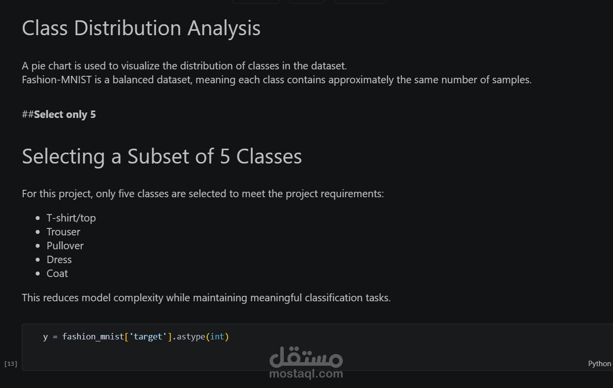
Task: Select the Trouser bullet item
Action: [63, 232]
